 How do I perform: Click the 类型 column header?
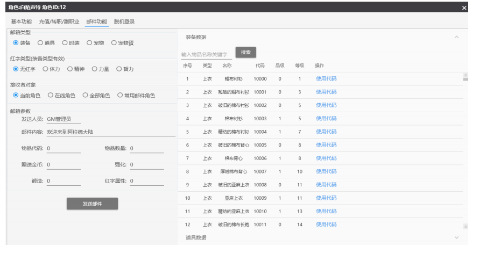[207, 66]
